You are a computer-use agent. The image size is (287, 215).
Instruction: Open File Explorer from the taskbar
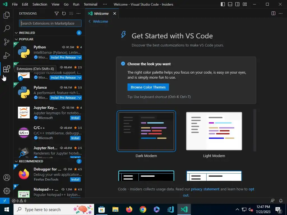[x=115, y=209]
